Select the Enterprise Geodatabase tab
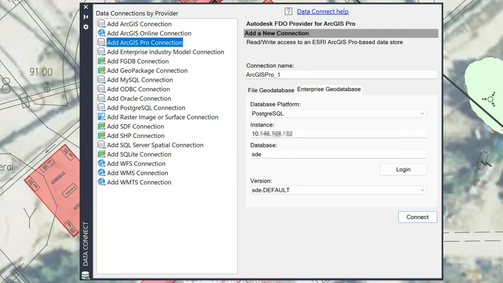 [329, 89]
